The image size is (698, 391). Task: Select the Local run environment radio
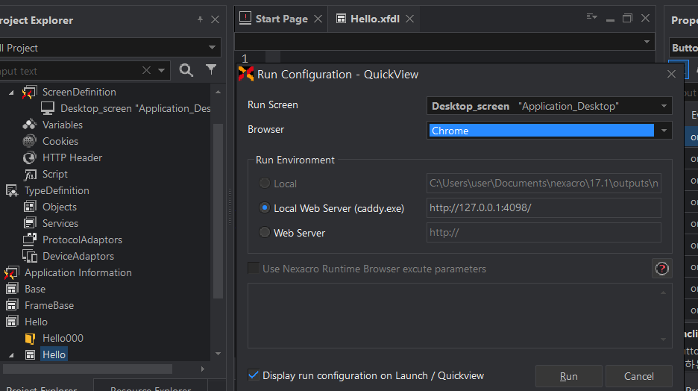pos(265,183)
